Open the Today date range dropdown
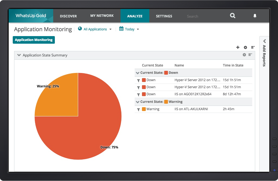Viewport: 278px width, 181px height. [x=132, y=29]
